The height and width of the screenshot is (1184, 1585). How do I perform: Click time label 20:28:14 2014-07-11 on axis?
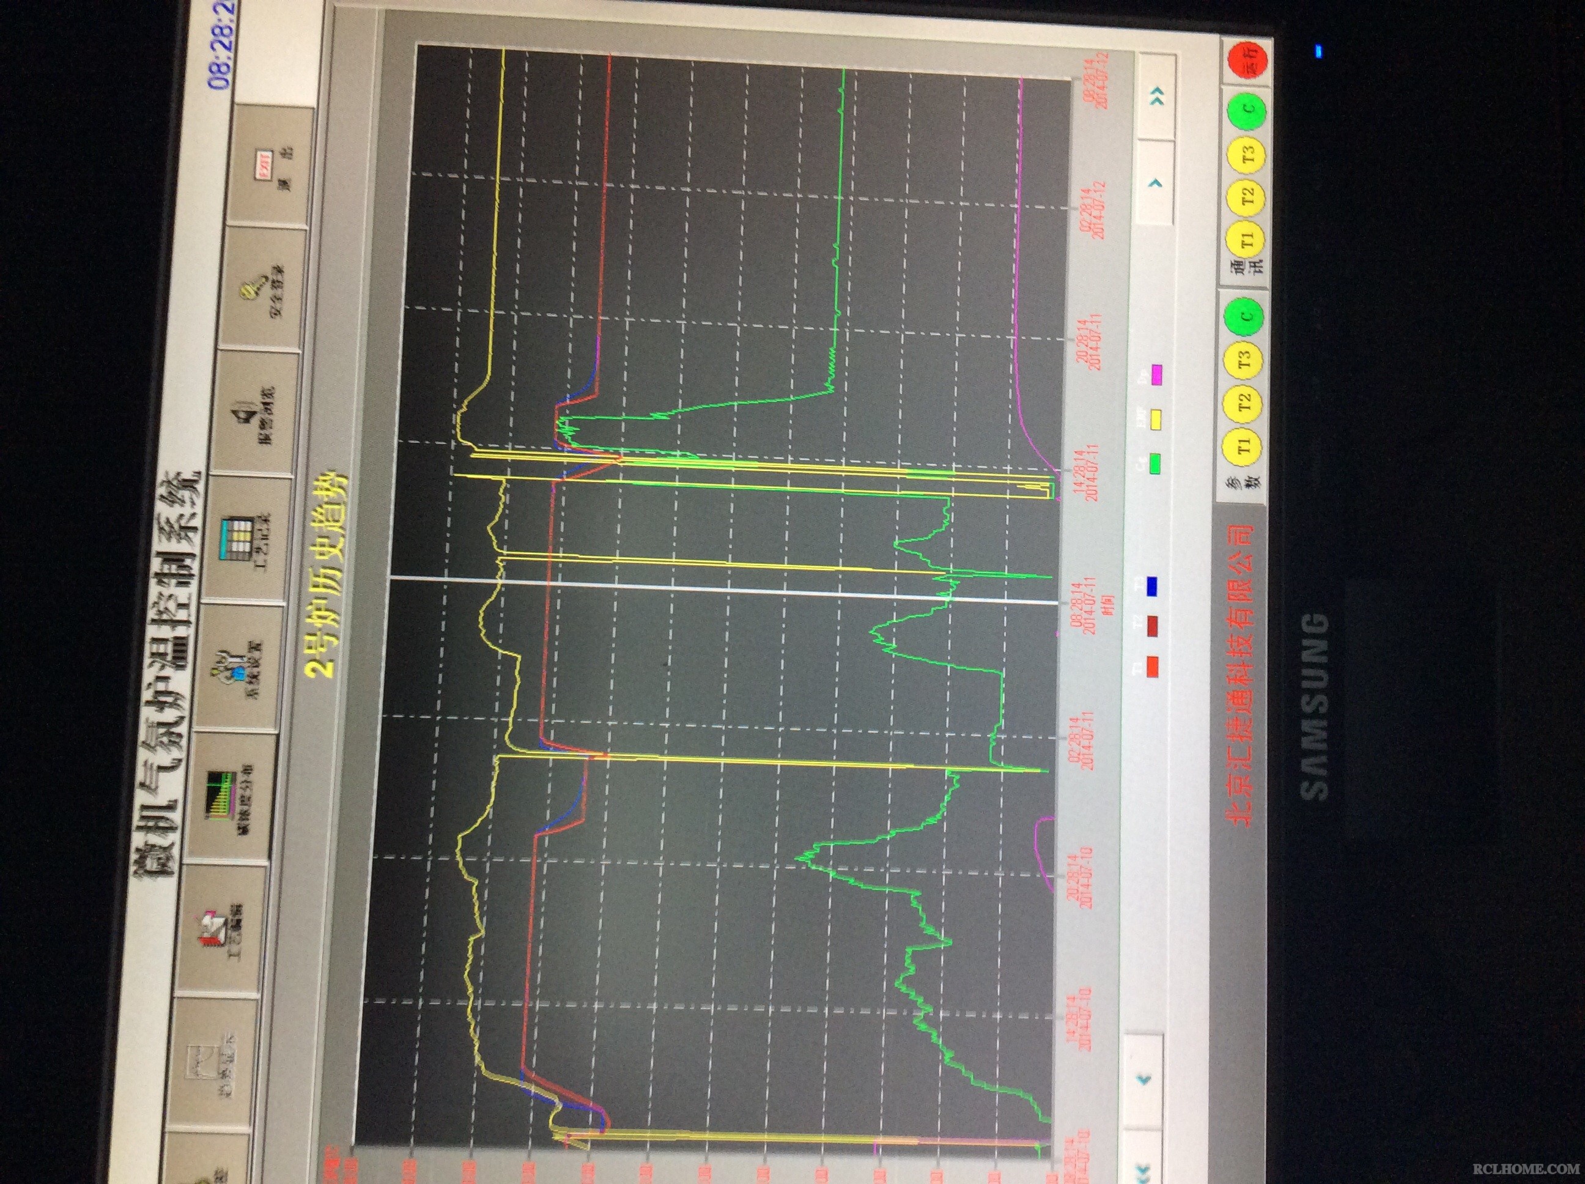(1088, 341)
